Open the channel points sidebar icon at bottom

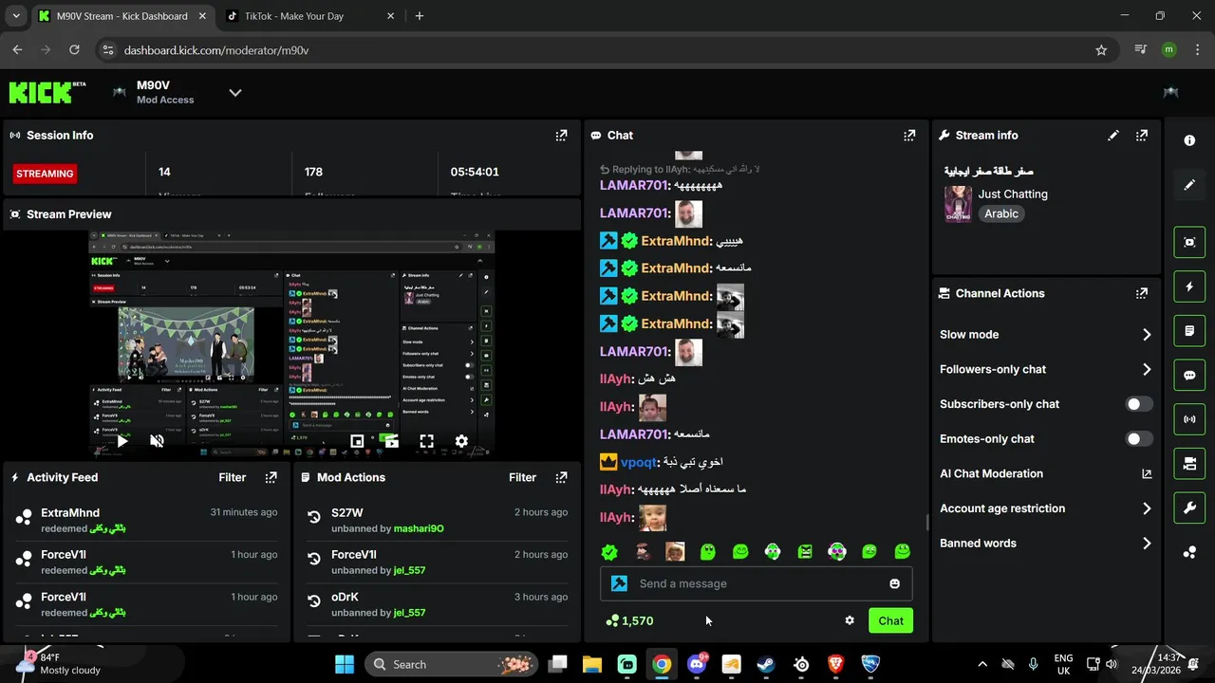tap(1189, 552)
